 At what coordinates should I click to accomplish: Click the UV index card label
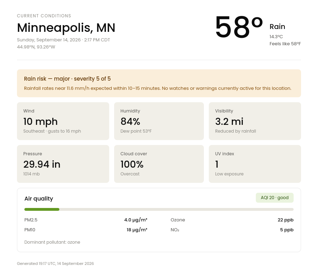(224, 154)
